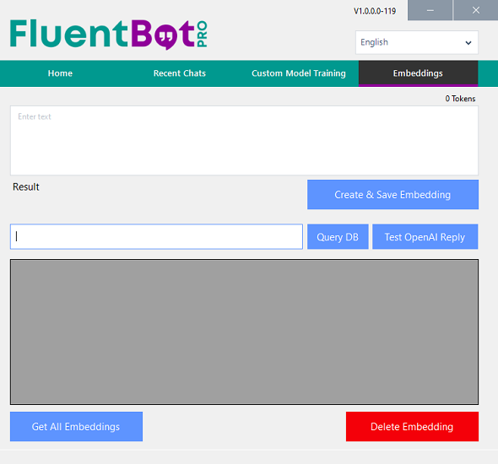Click the 0 Tokens counter

(x=460, y=99)
